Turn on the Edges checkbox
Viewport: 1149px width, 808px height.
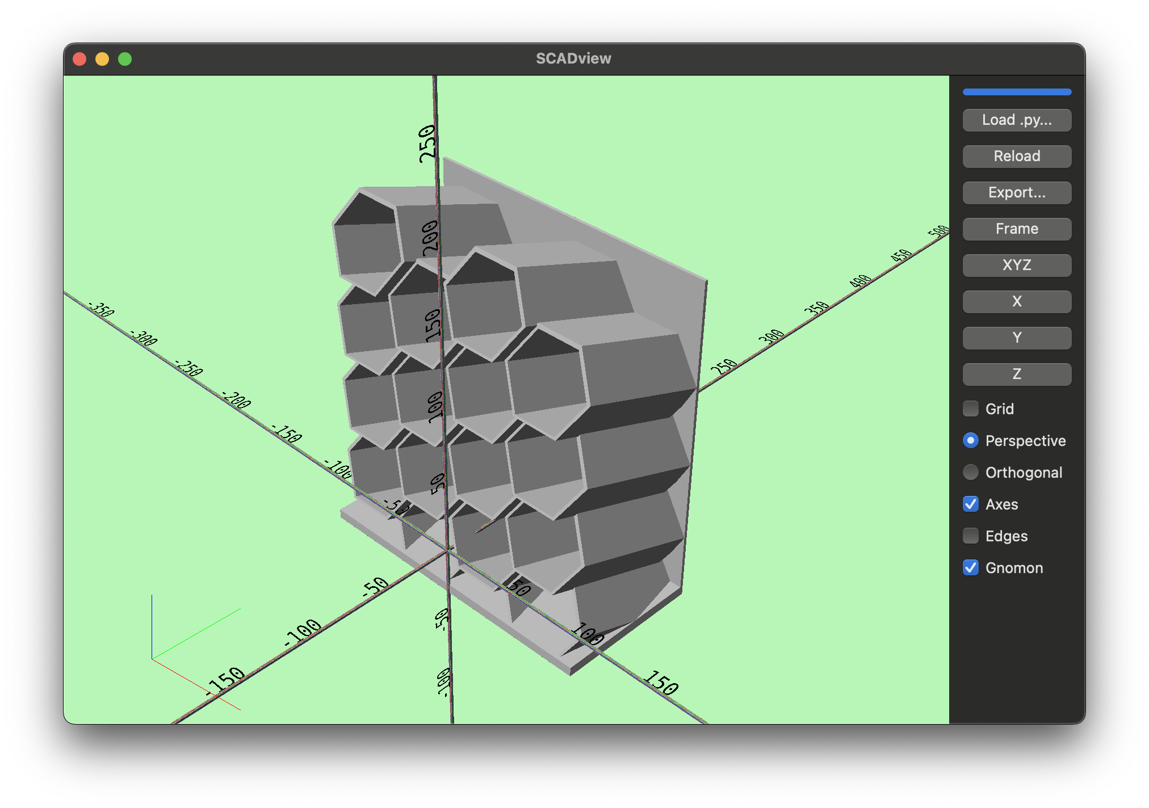click(971, 536)
